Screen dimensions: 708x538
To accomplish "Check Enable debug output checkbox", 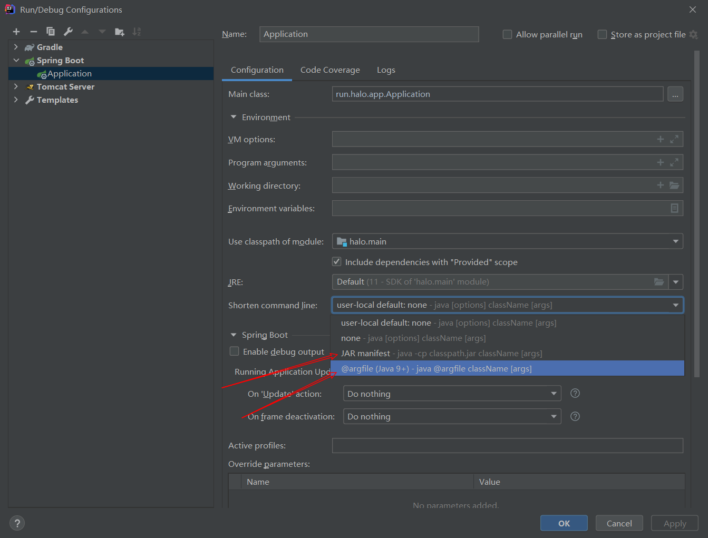I will (234, 351).
